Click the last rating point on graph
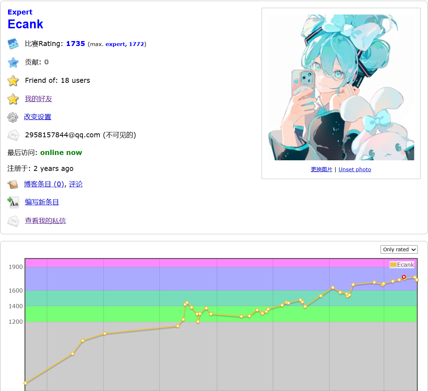 [417, 280]
